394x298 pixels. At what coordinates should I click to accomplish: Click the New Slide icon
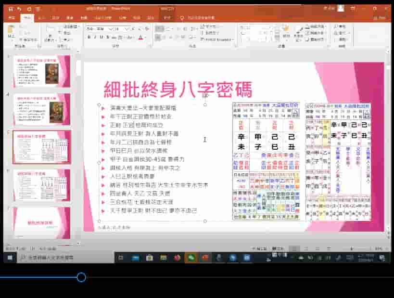[49, 31]
